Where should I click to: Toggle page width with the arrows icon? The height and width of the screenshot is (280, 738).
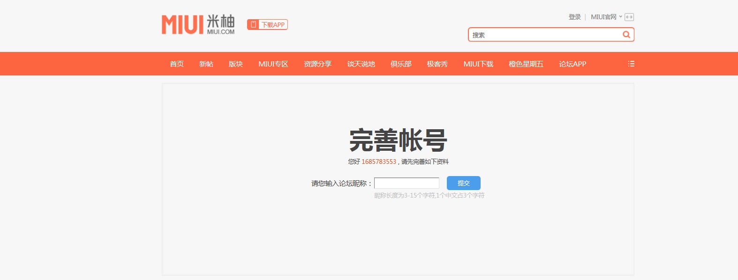click(629, 17)
